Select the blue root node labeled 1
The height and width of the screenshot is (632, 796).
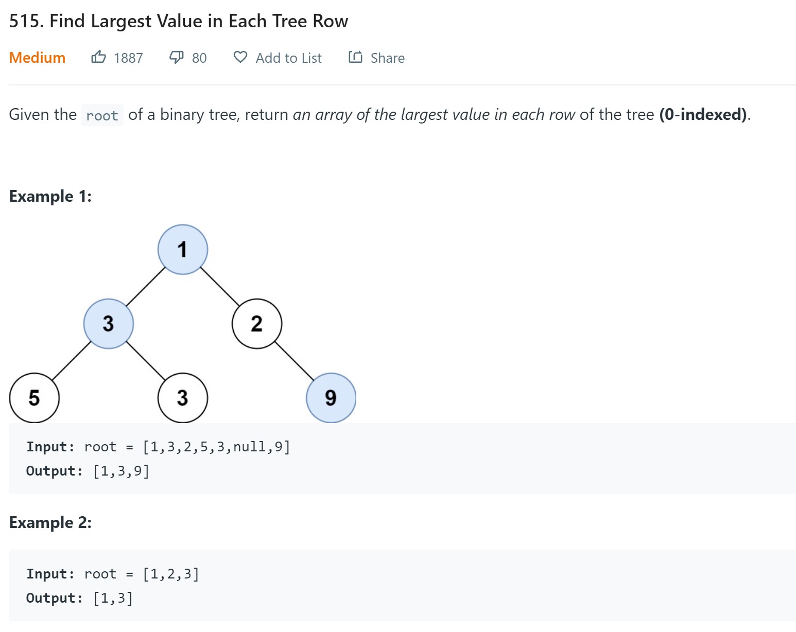coord(183,250)
